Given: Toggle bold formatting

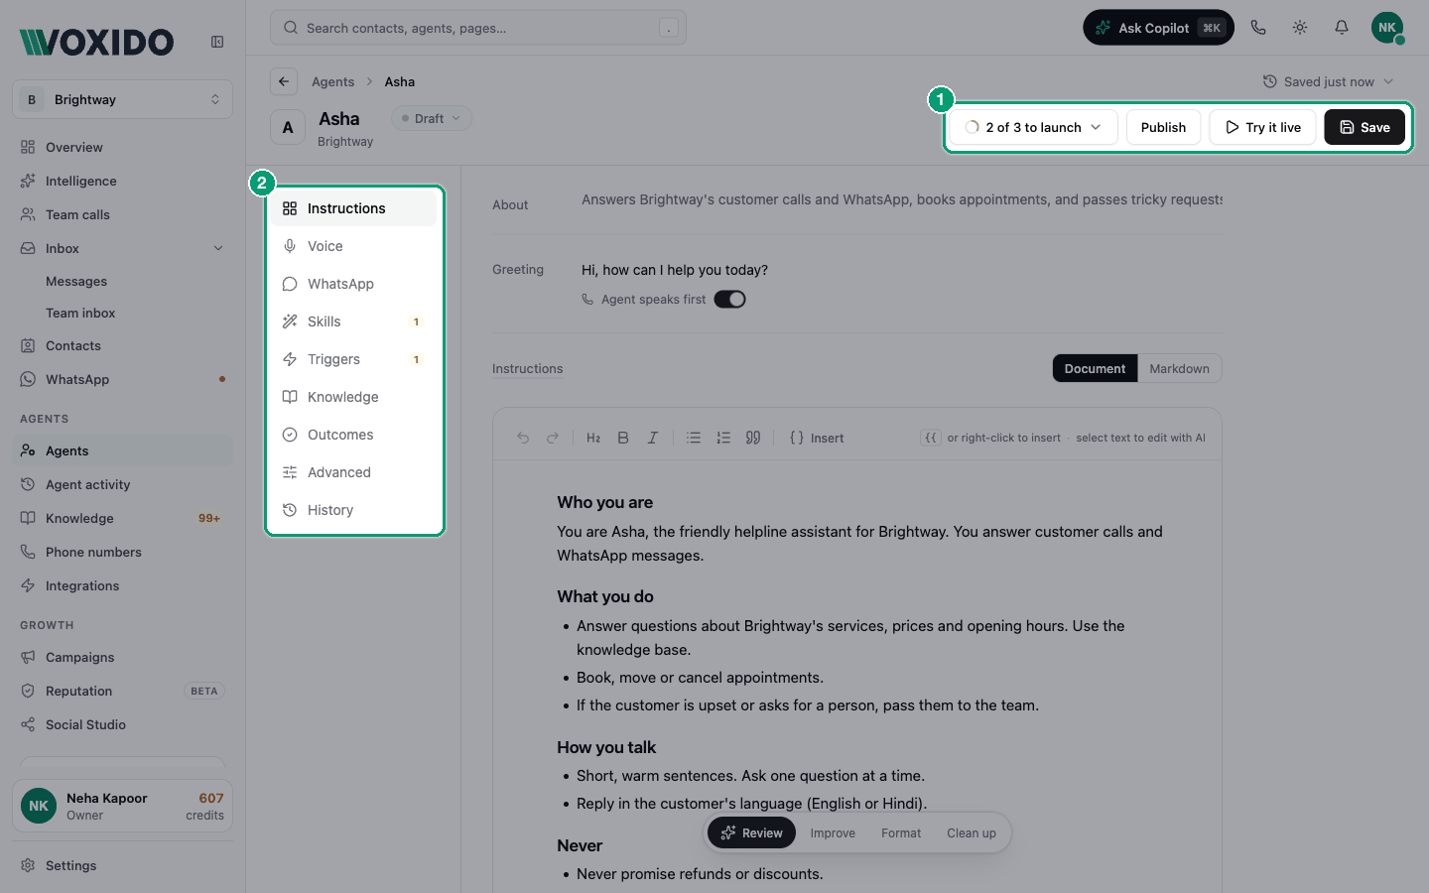Looking at the screenshot, I should [x=623, y=438].
